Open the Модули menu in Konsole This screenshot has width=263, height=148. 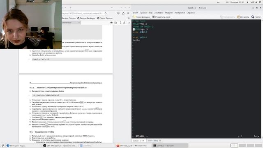coord(169,13)
